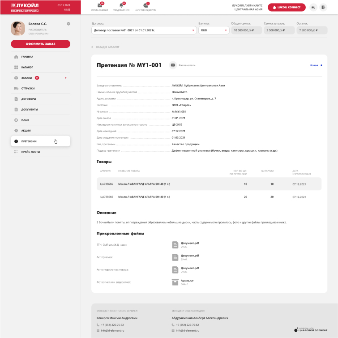Click the printer icon Распечатать
Image resolution: width=338 pixels, height=338 pixels.
coord(173,65)
